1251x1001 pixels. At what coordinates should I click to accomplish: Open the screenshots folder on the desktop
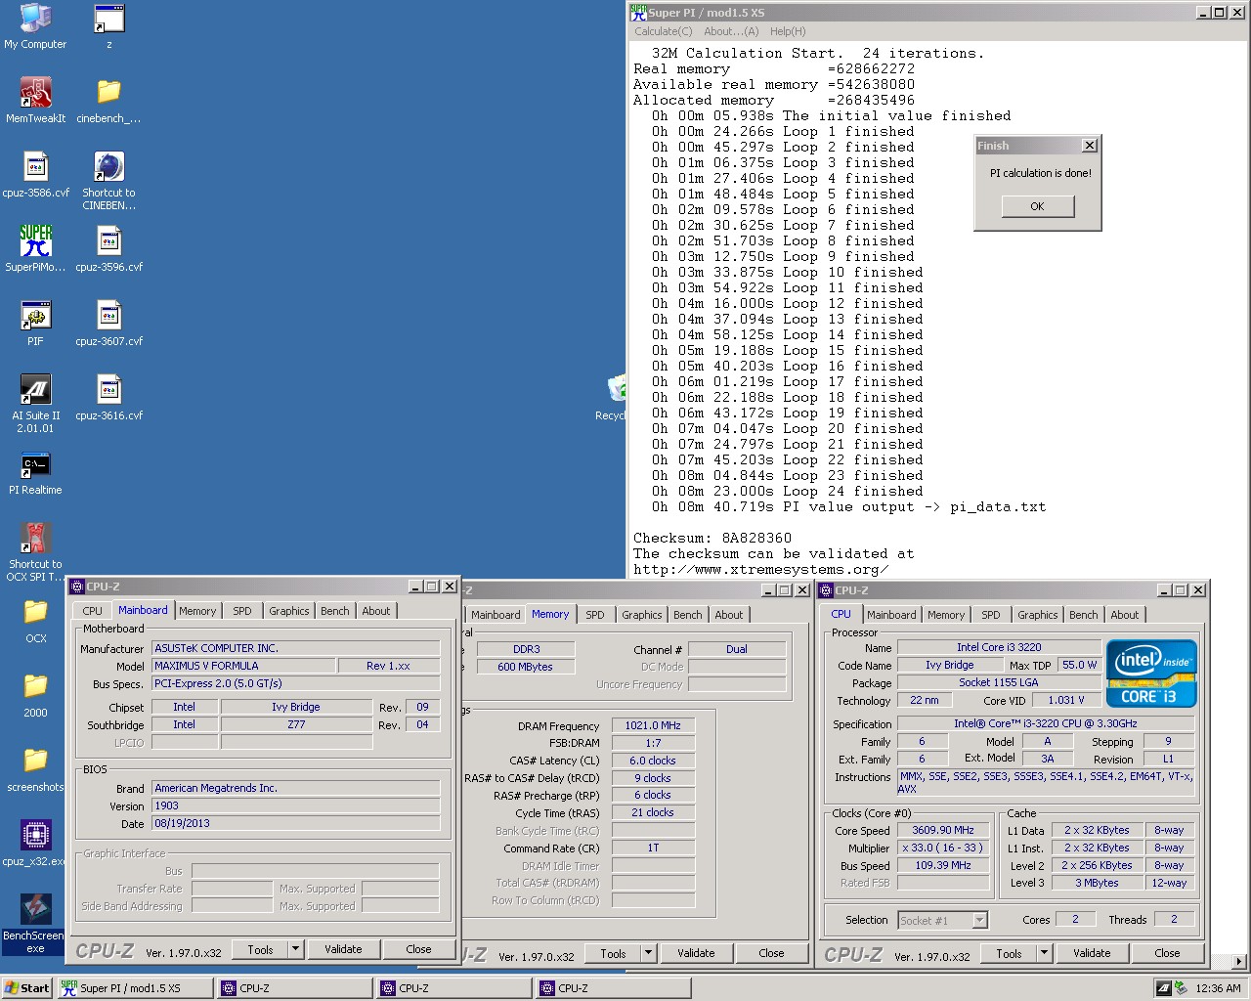point(35,769)
